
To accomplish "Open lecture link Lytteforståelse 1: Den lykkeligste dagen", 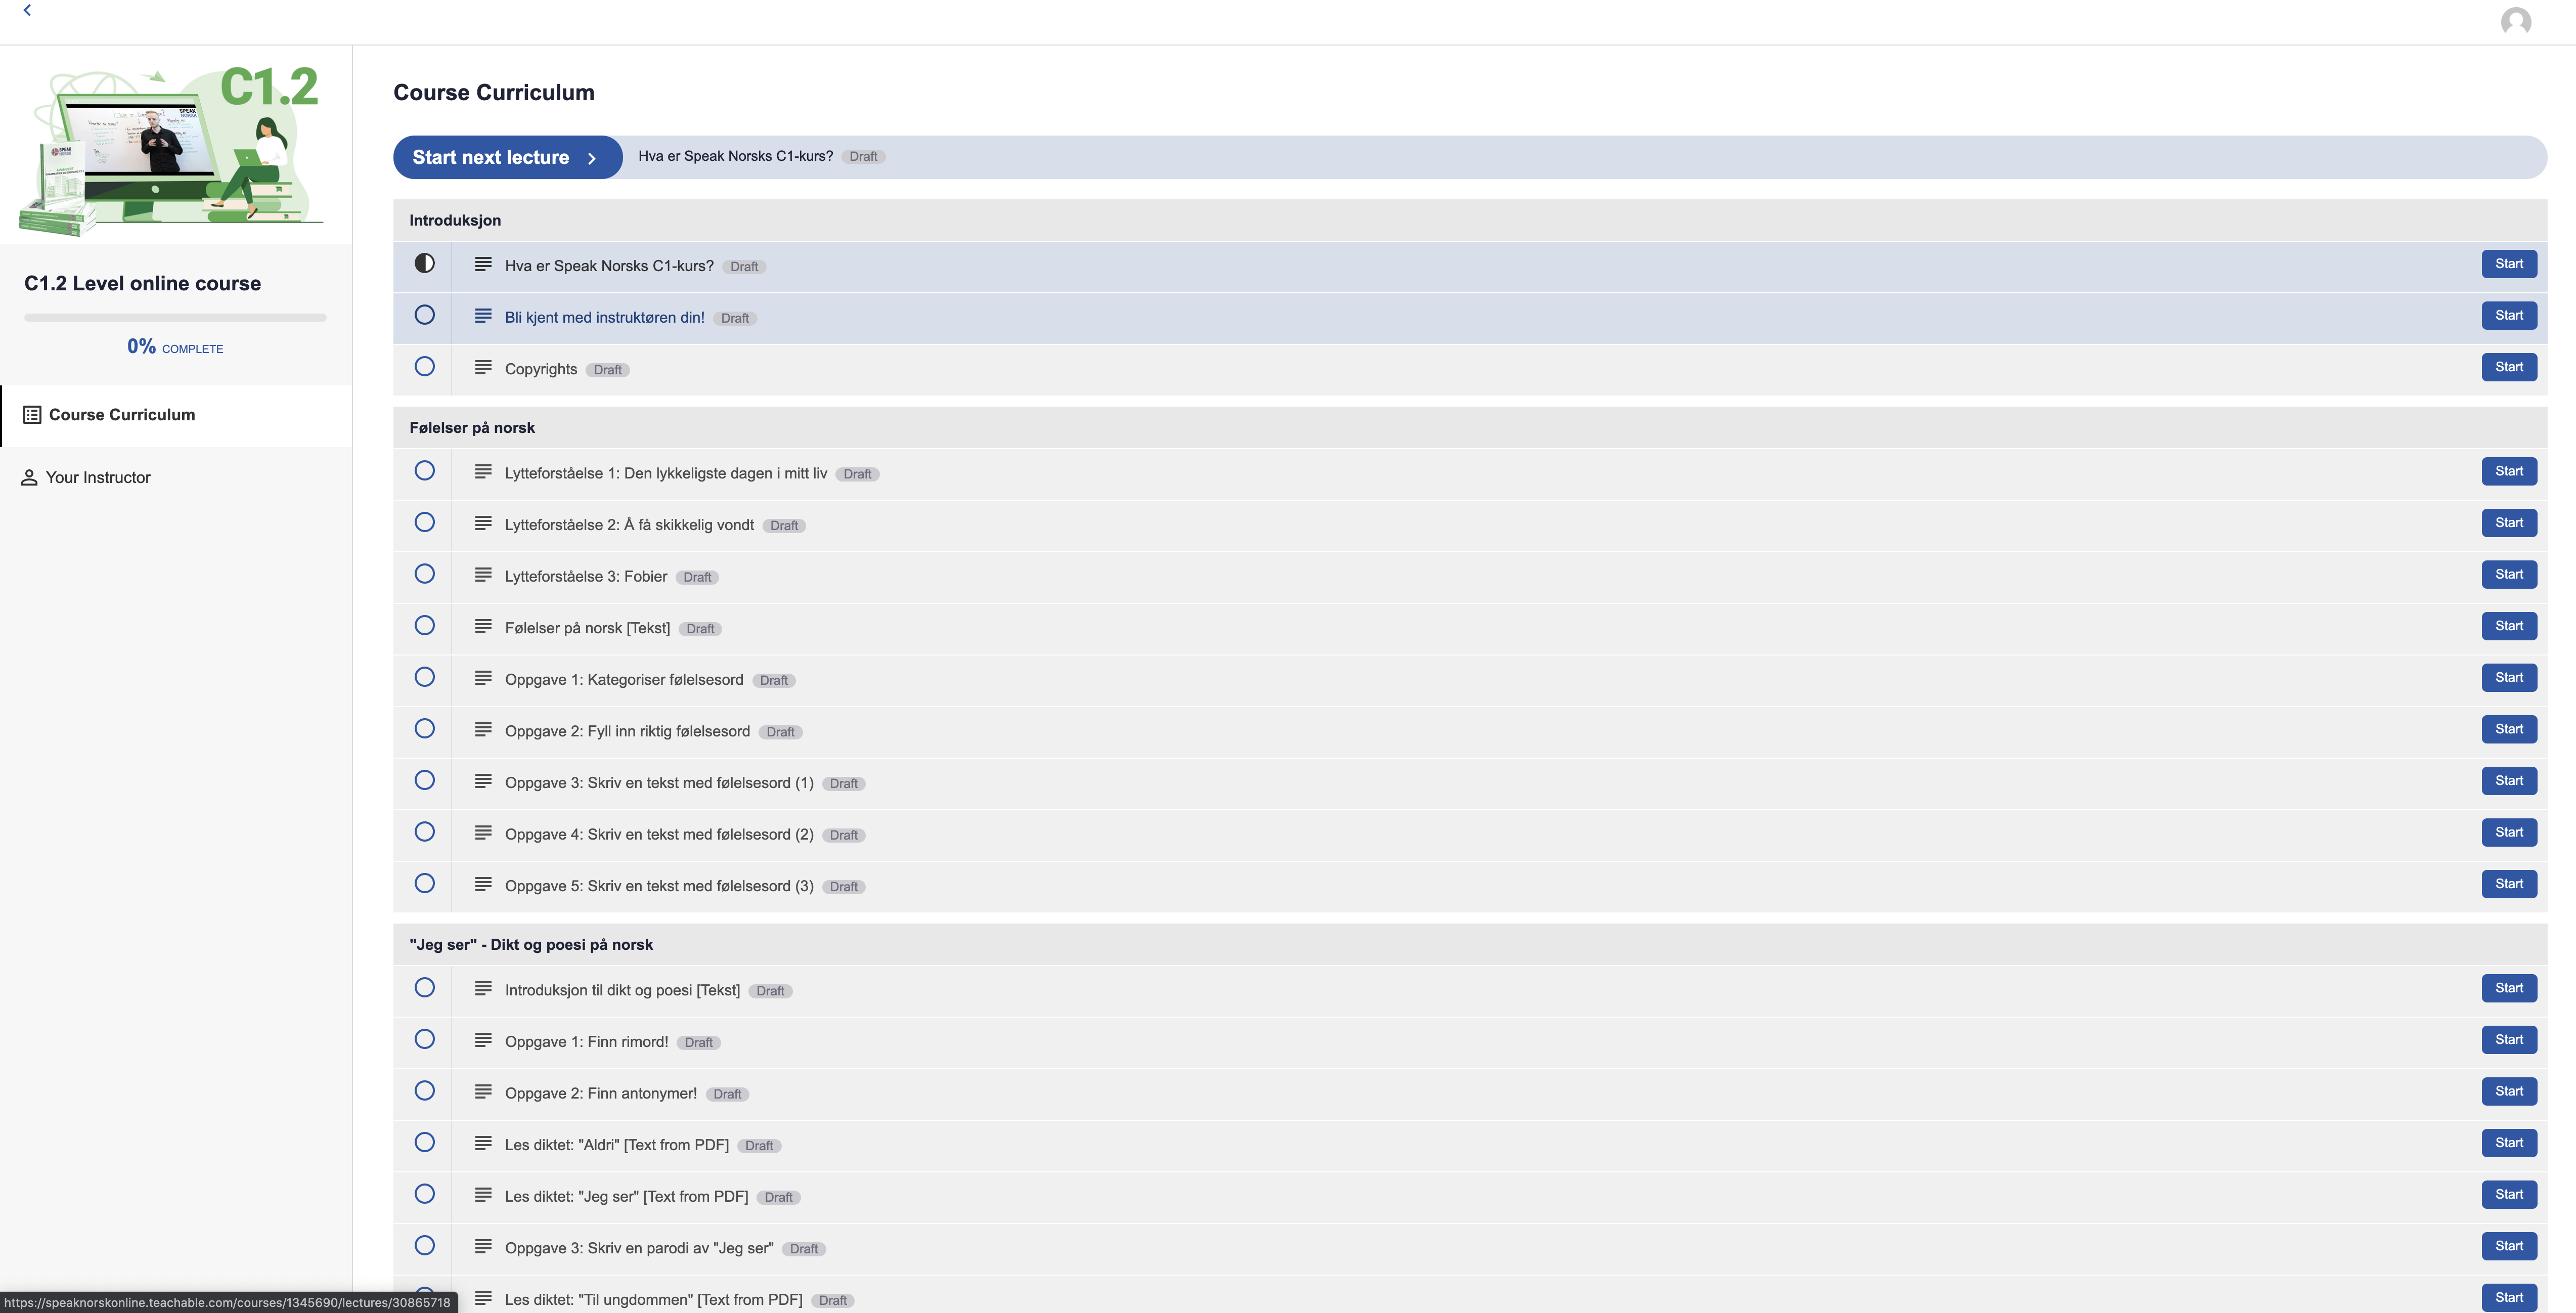I will [666, 473].
